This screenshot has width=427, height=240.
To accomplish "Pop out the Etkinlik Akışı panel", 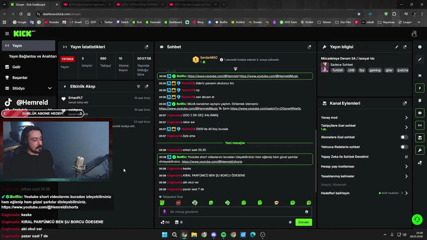I will coord(146,86).
